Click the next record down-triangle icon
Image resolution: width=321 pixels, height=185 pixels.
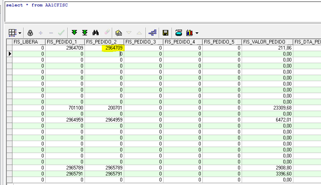point(129,33)
